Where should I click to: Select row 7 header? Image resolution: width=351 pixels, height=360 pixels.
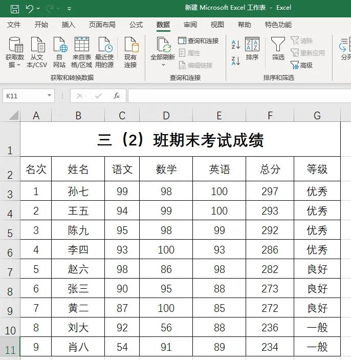tap(10, 269)
